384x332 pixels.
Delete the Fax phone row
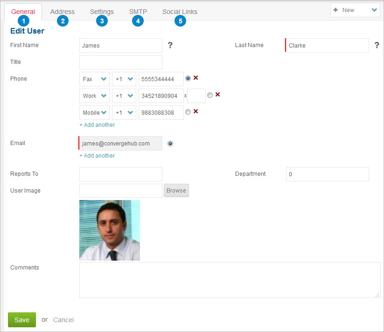coord(195,78)
